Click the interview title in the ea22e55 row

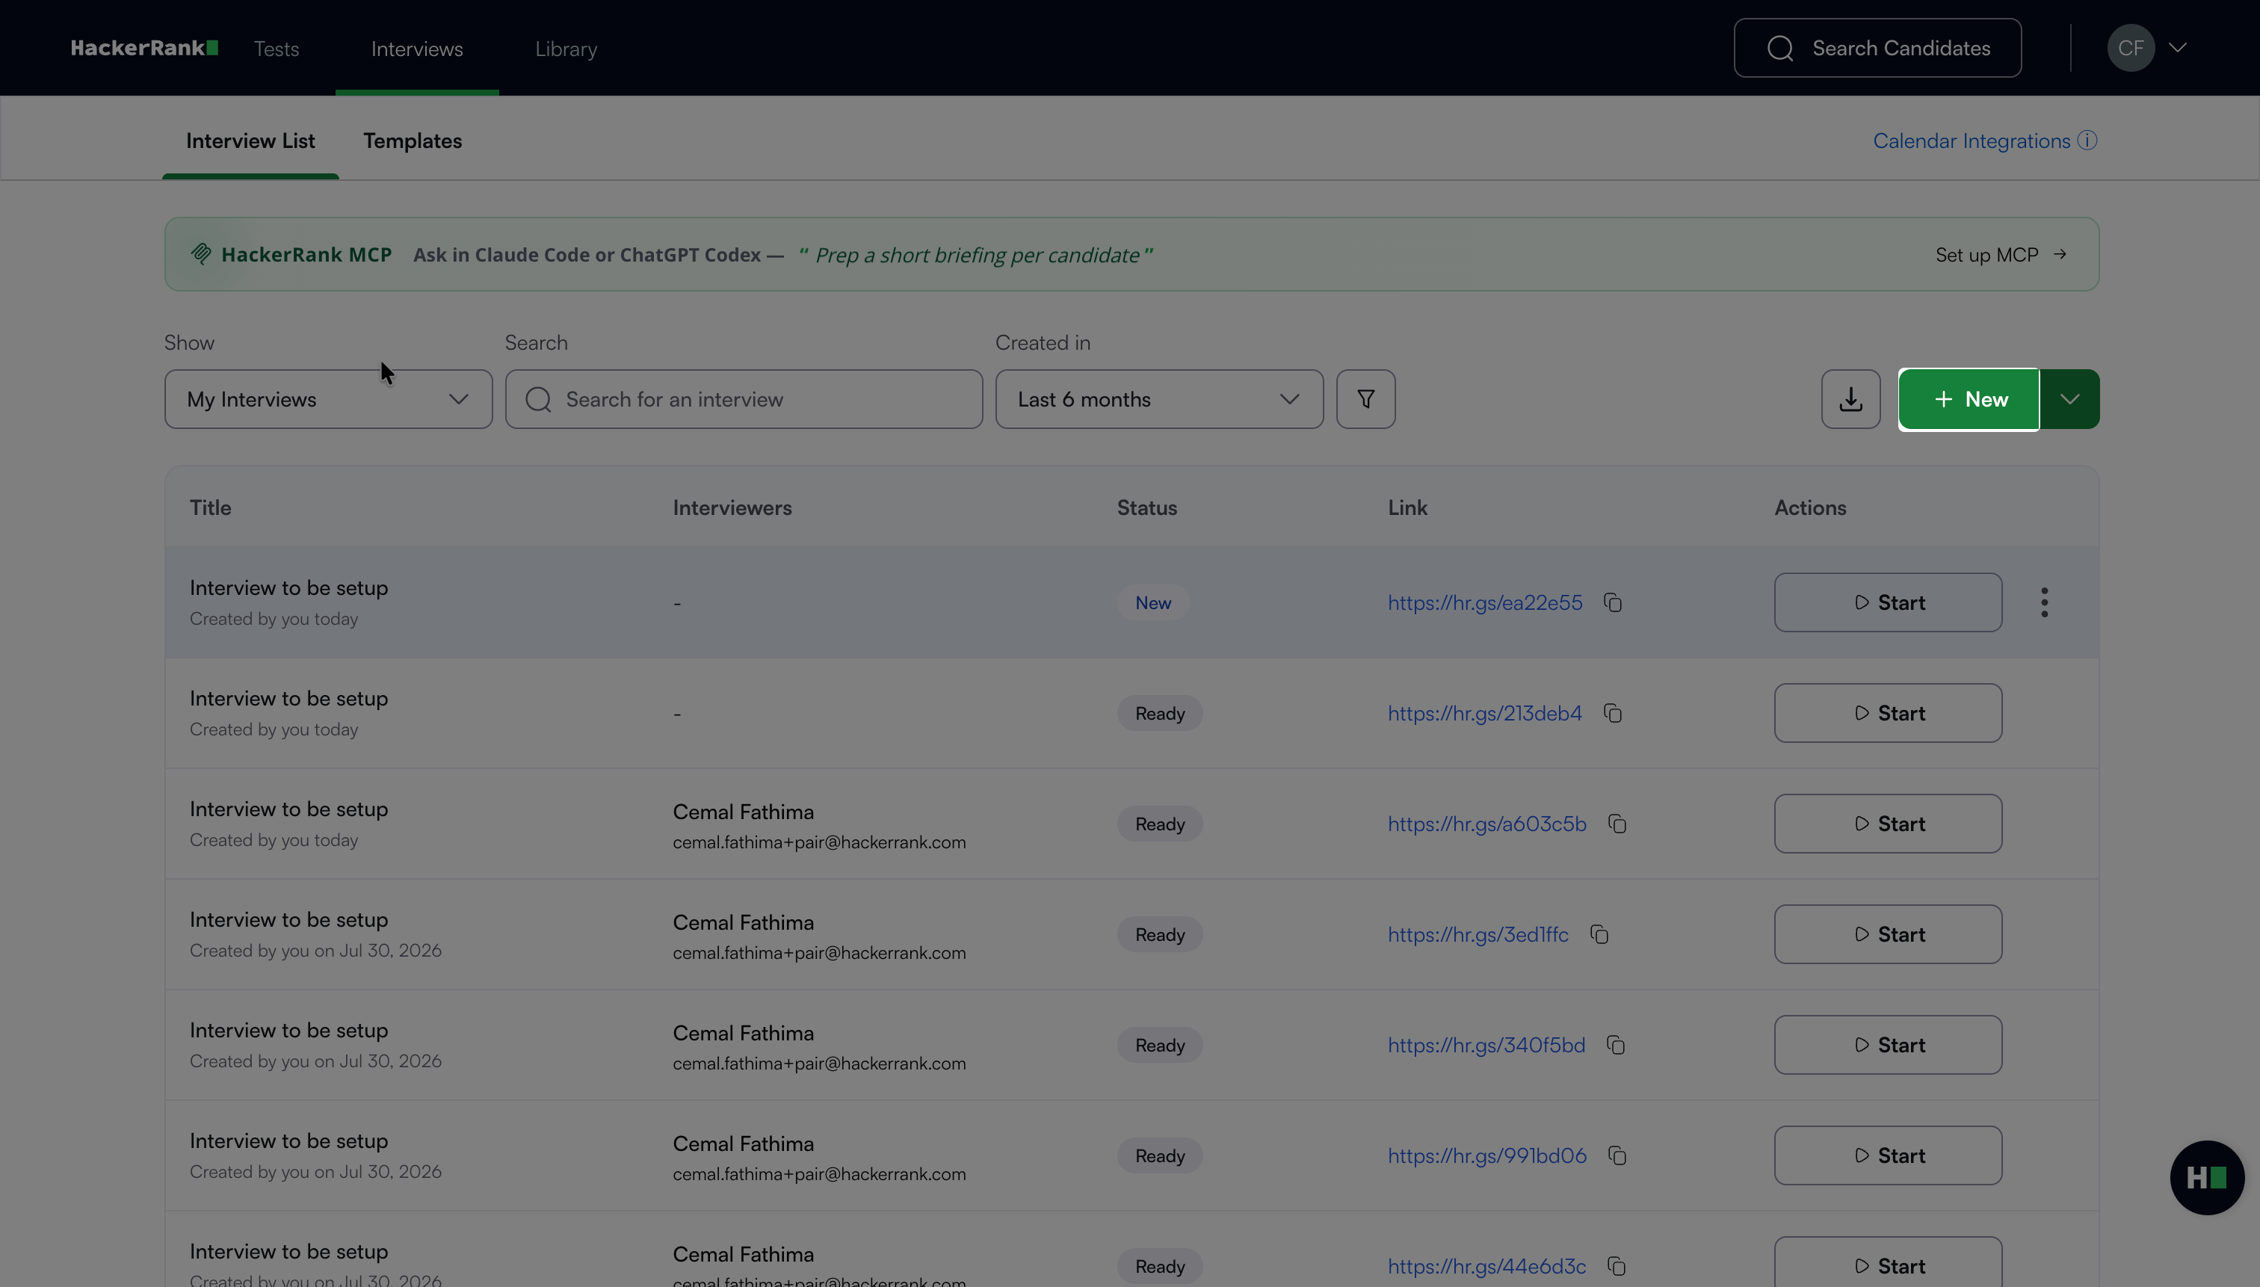click(x=289, y=587)
